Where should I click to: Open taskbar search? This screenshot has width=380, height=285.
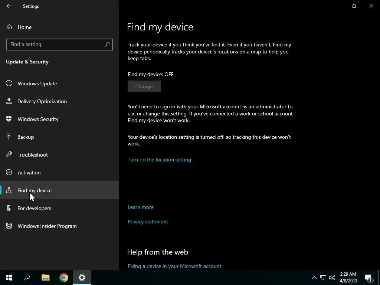[27, 278]
